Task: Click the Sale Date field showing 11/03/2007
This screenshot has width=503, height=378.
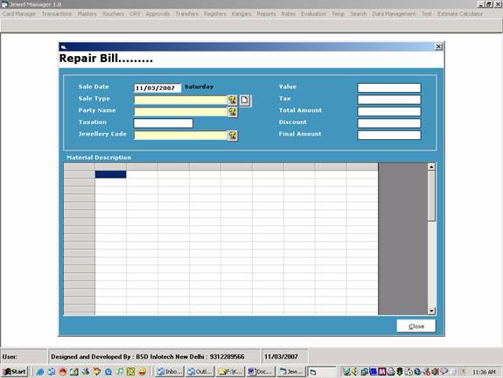Action: click(x=157, y=87)
